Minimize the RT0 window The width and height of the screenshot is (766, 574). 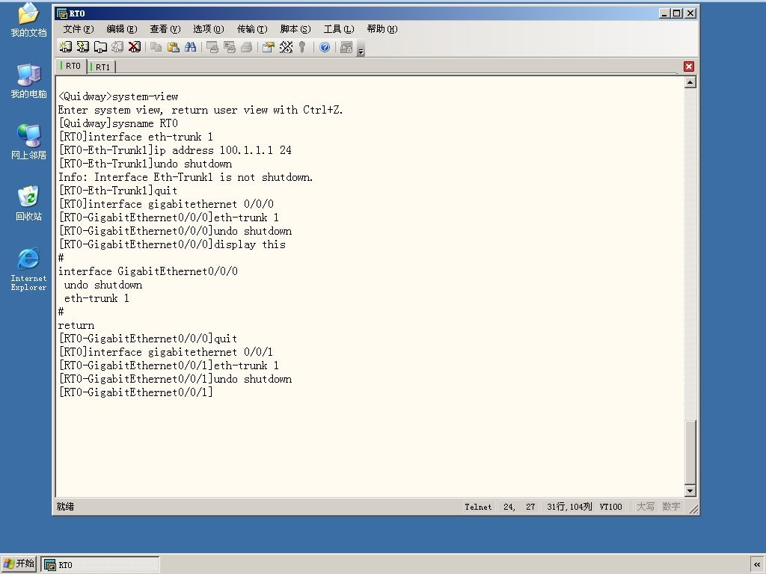[664, 13]
